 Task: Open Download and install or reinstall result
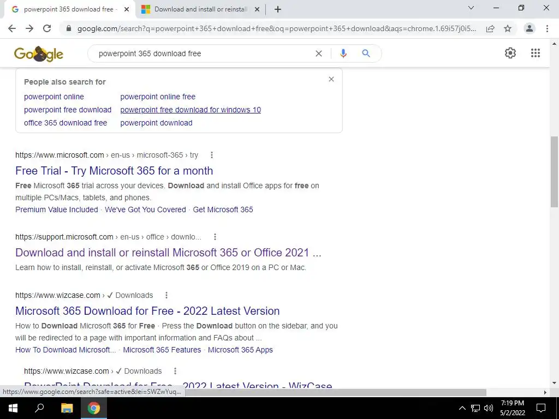pyautogui.click(x=168, y=253)
